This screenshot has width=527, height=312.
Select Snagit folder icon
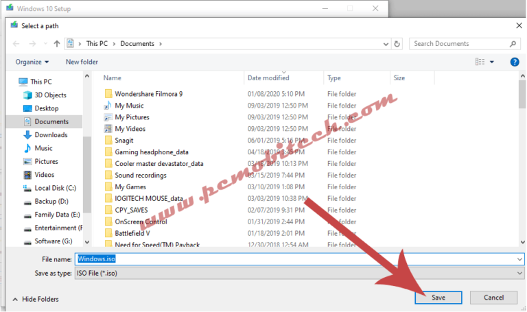coord(108,141)
